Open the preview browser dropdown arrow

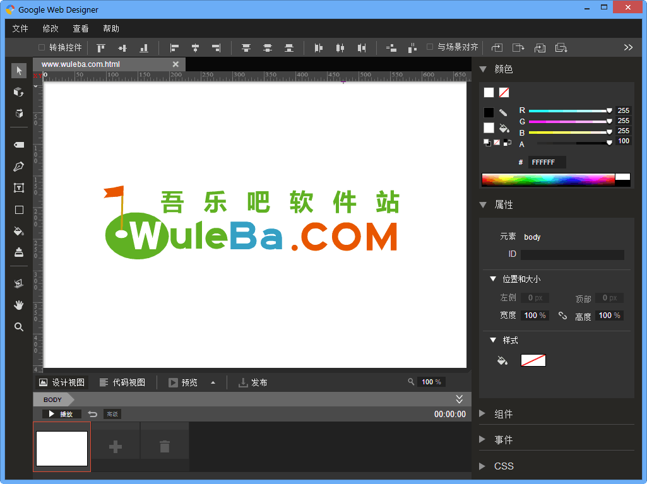[213, 382]
